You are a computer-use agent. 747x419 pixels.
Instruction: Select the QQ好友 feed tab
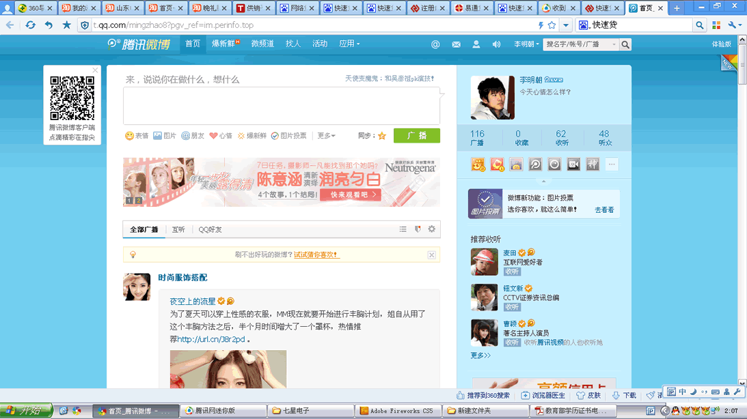(210, 229)
